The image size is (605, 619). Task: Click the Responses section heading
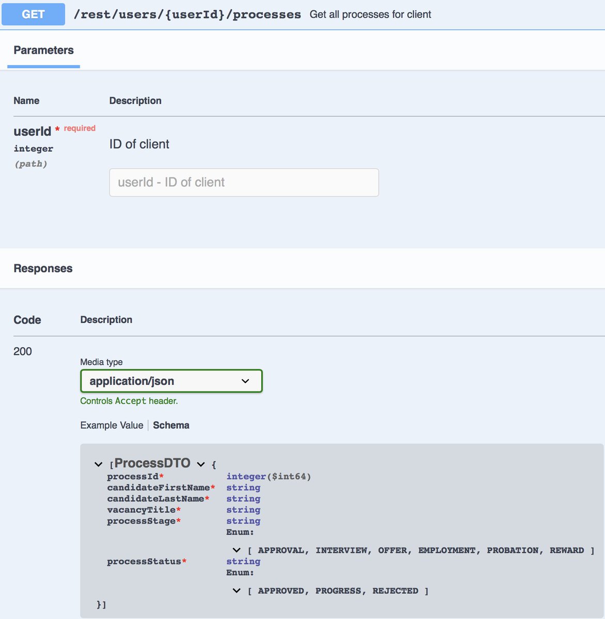click(x=43, y=268)
